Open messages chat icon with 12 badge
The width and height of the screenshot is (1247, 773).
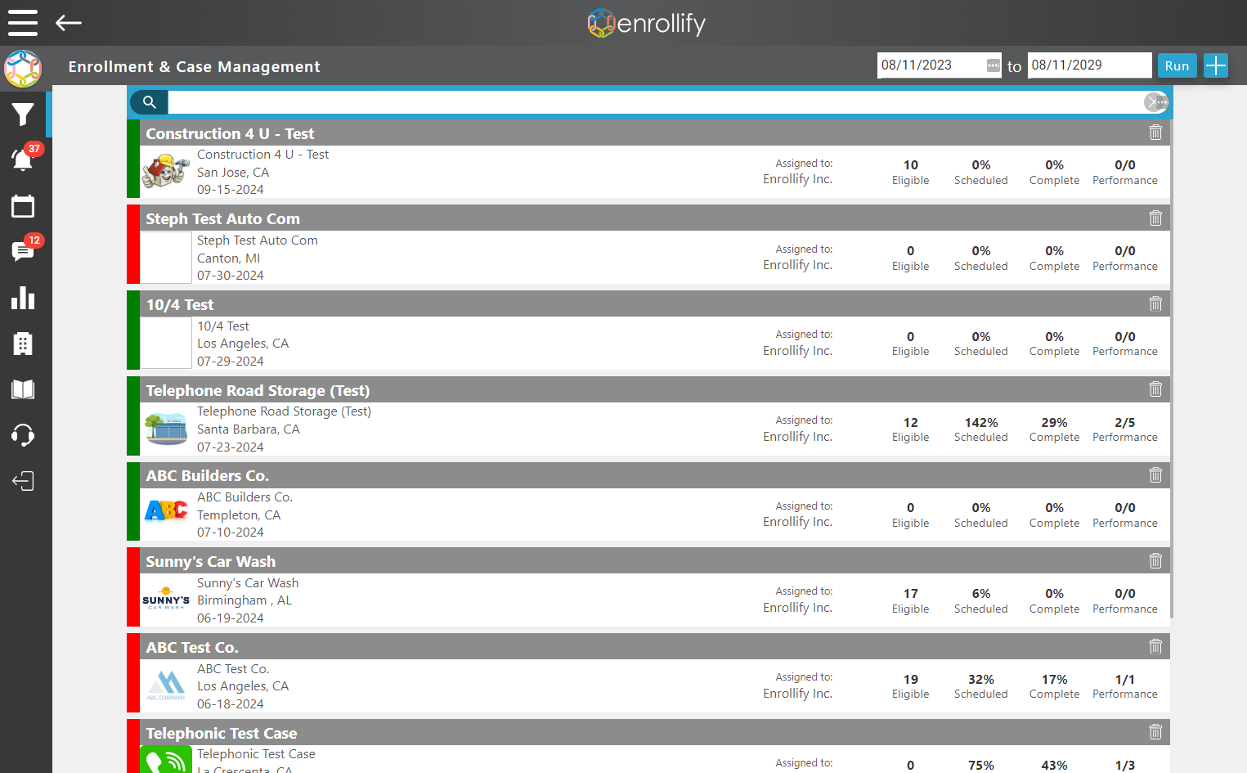pos(23,251)
